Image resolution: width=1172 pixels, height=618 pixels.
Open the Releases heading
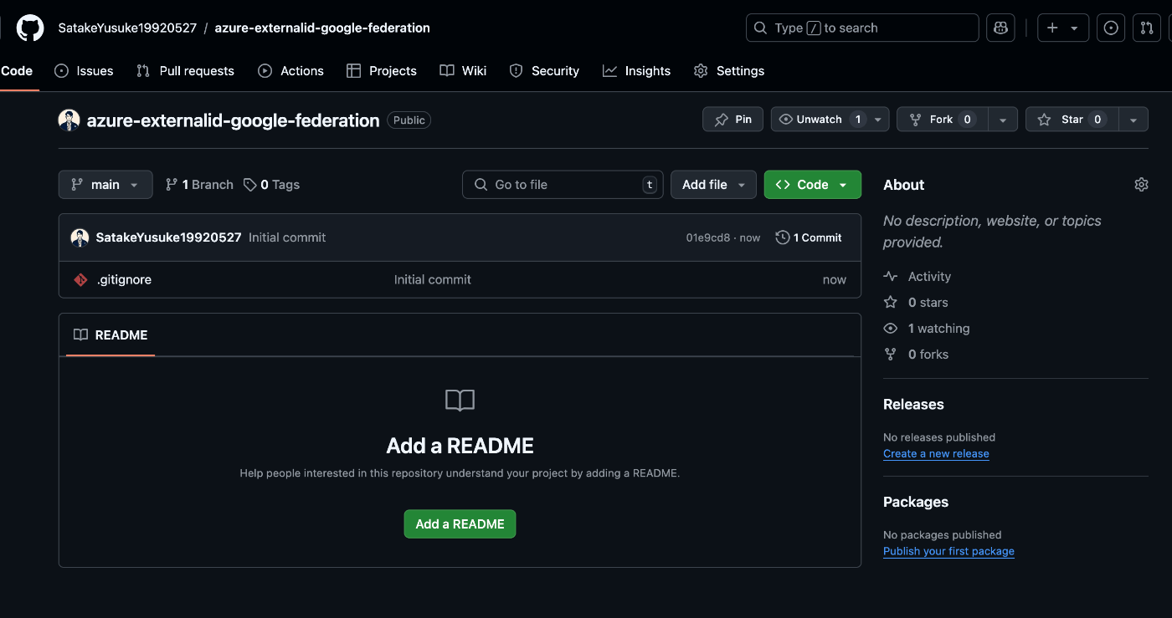click(x=913, y=405)
